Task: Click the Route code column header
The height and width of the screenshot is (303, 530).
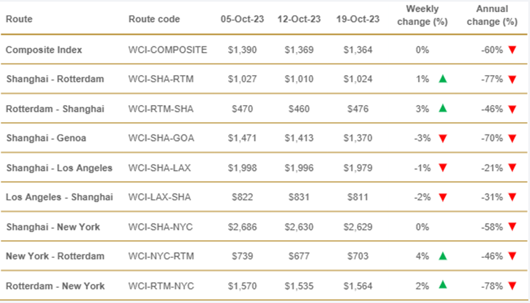Action: click(154, 19)
